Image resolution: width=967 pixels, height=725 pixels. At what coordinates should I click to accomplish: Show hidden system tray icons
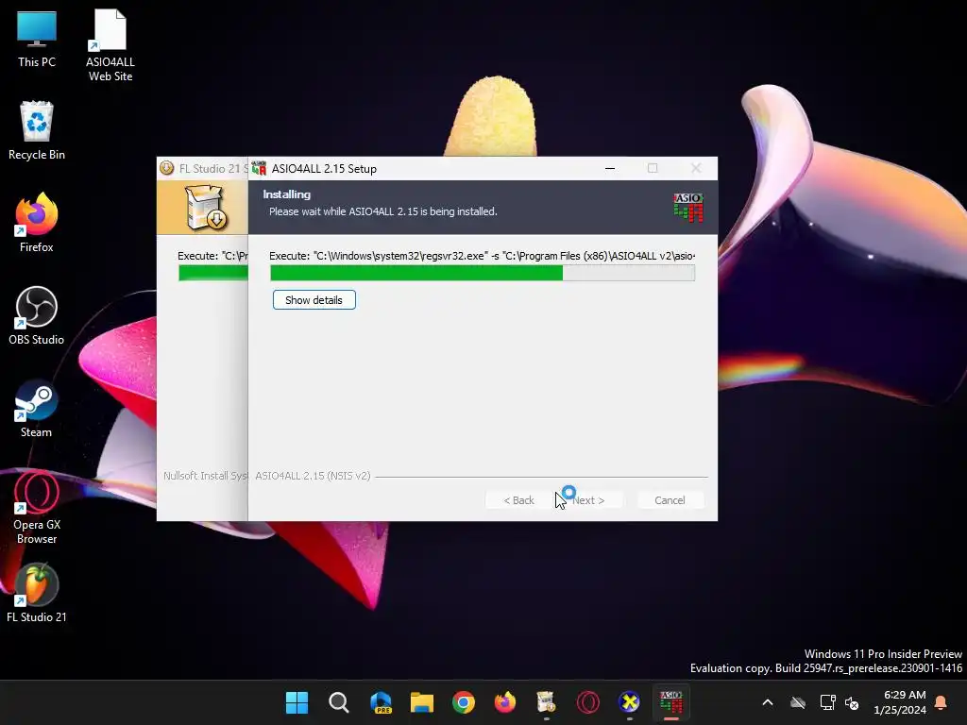point(768,702)
